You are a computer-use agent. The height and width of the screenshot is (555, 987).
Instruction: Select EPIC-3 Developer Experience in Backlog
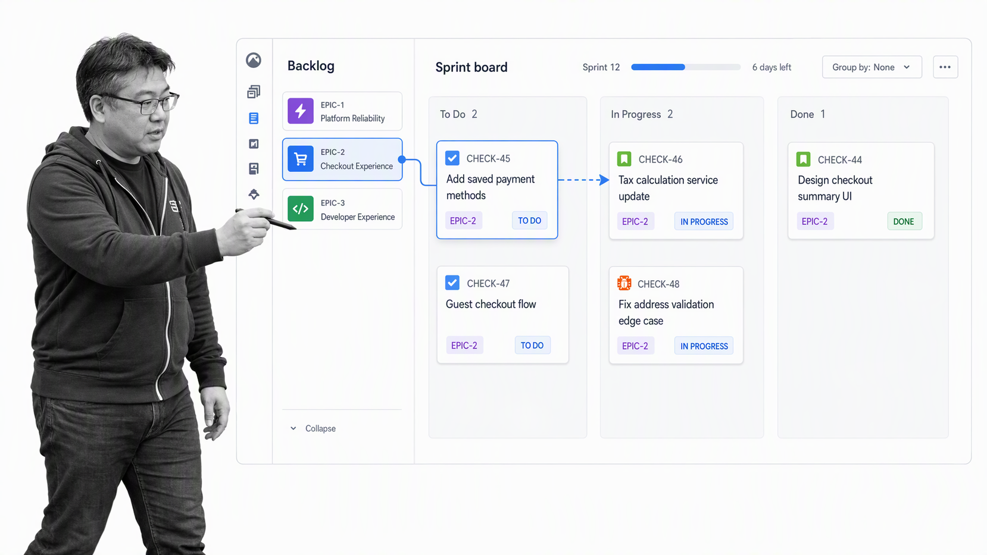342,209
